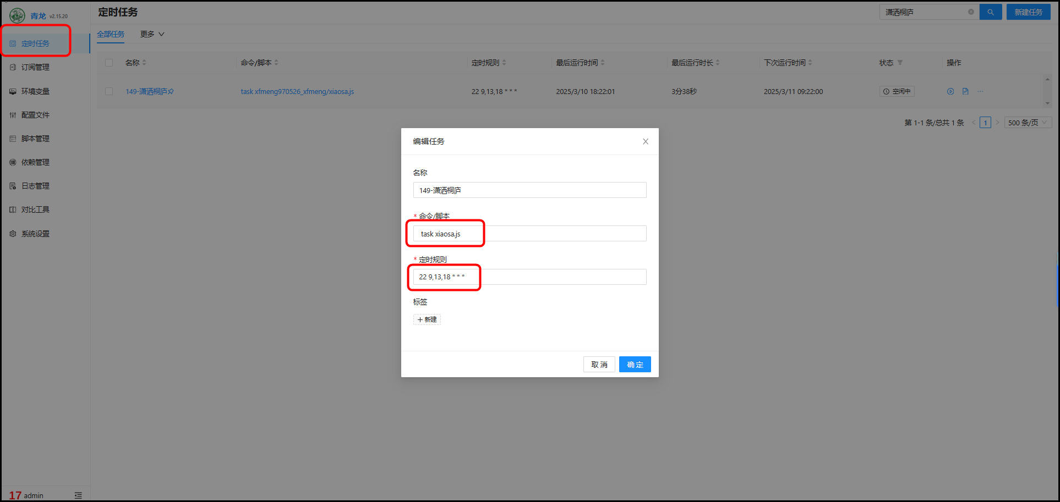Click the 2025/3/10 18:22:01 last run time
Viewport: 1060px width, 502px height.
tap(585, 91)
